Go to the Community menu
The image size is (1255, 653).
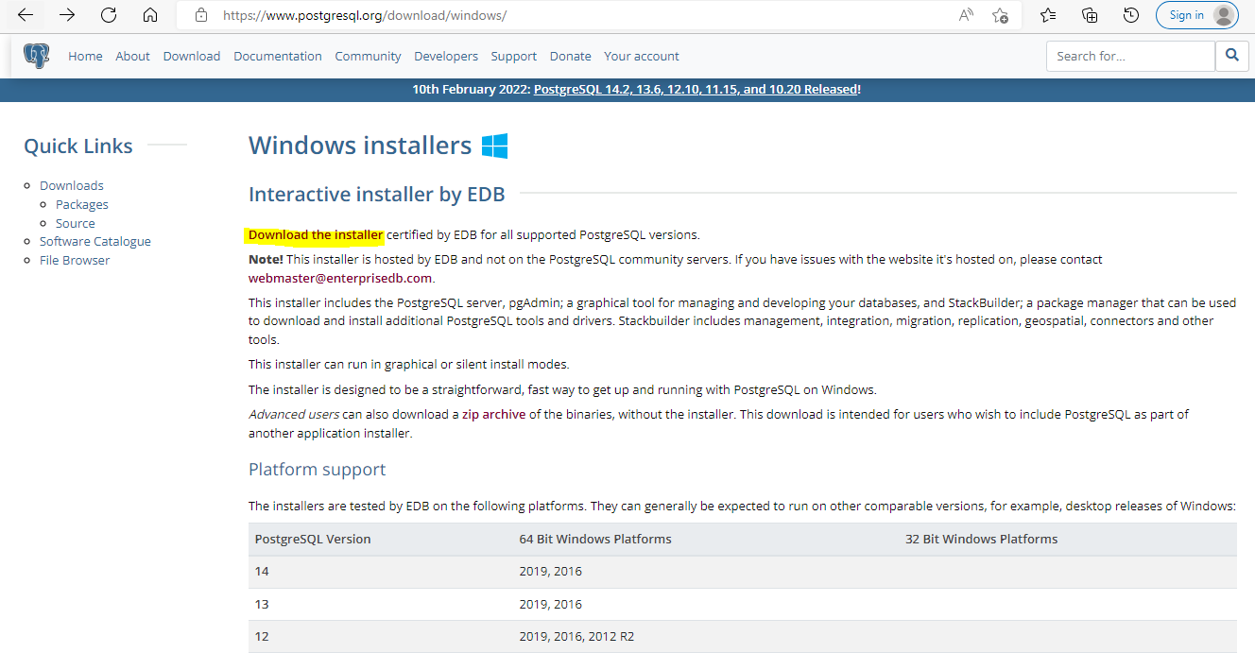(368, 56)
